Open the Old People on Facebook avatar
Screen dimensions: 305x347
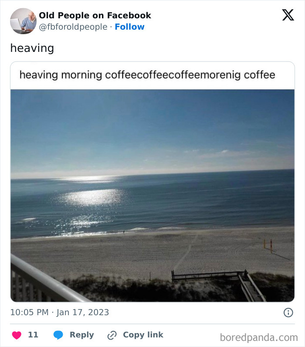[23, 21]
